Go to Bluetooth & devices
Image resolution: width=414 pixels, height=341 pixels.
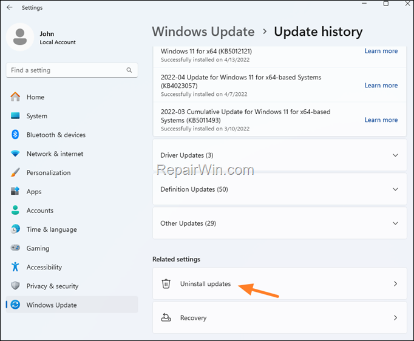pos(72,135)
